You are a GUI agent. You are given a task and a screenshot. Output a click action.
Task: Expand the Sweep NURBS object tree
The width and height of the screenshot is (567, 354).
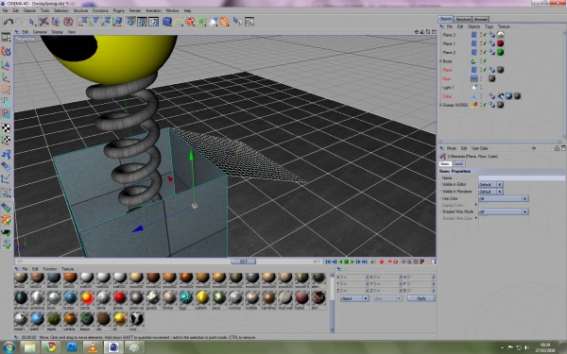pos(440,105)
